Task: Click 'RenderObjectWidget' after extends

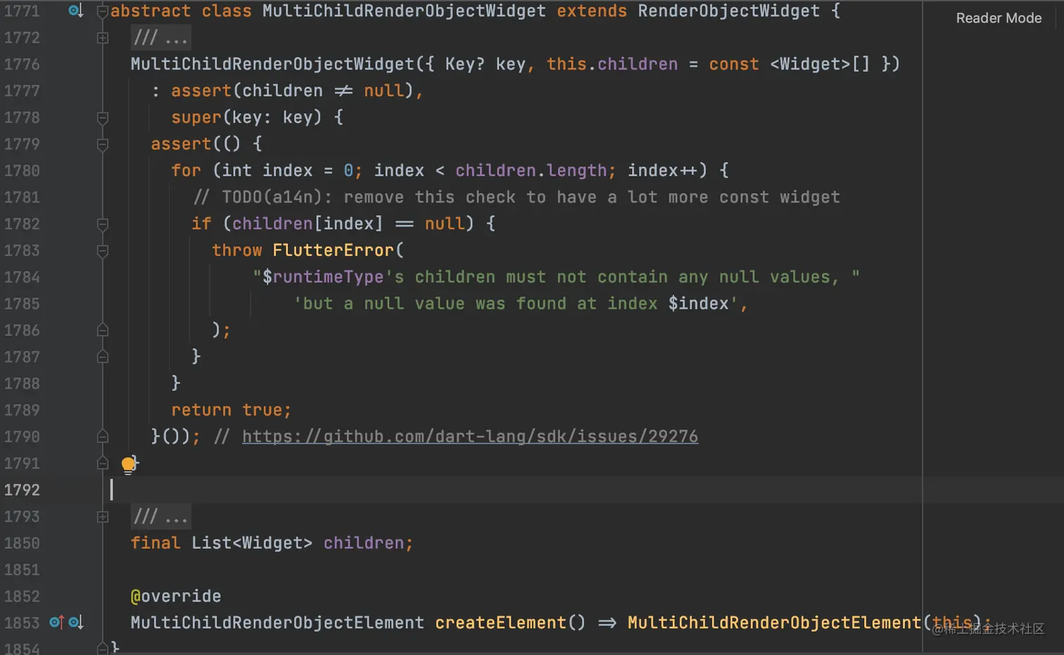Action: [729, 11]
